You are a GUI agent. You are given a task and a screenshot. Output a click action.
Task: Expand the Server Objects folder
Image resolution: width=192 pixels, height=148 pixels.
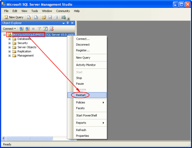click(x=9, y=47)
